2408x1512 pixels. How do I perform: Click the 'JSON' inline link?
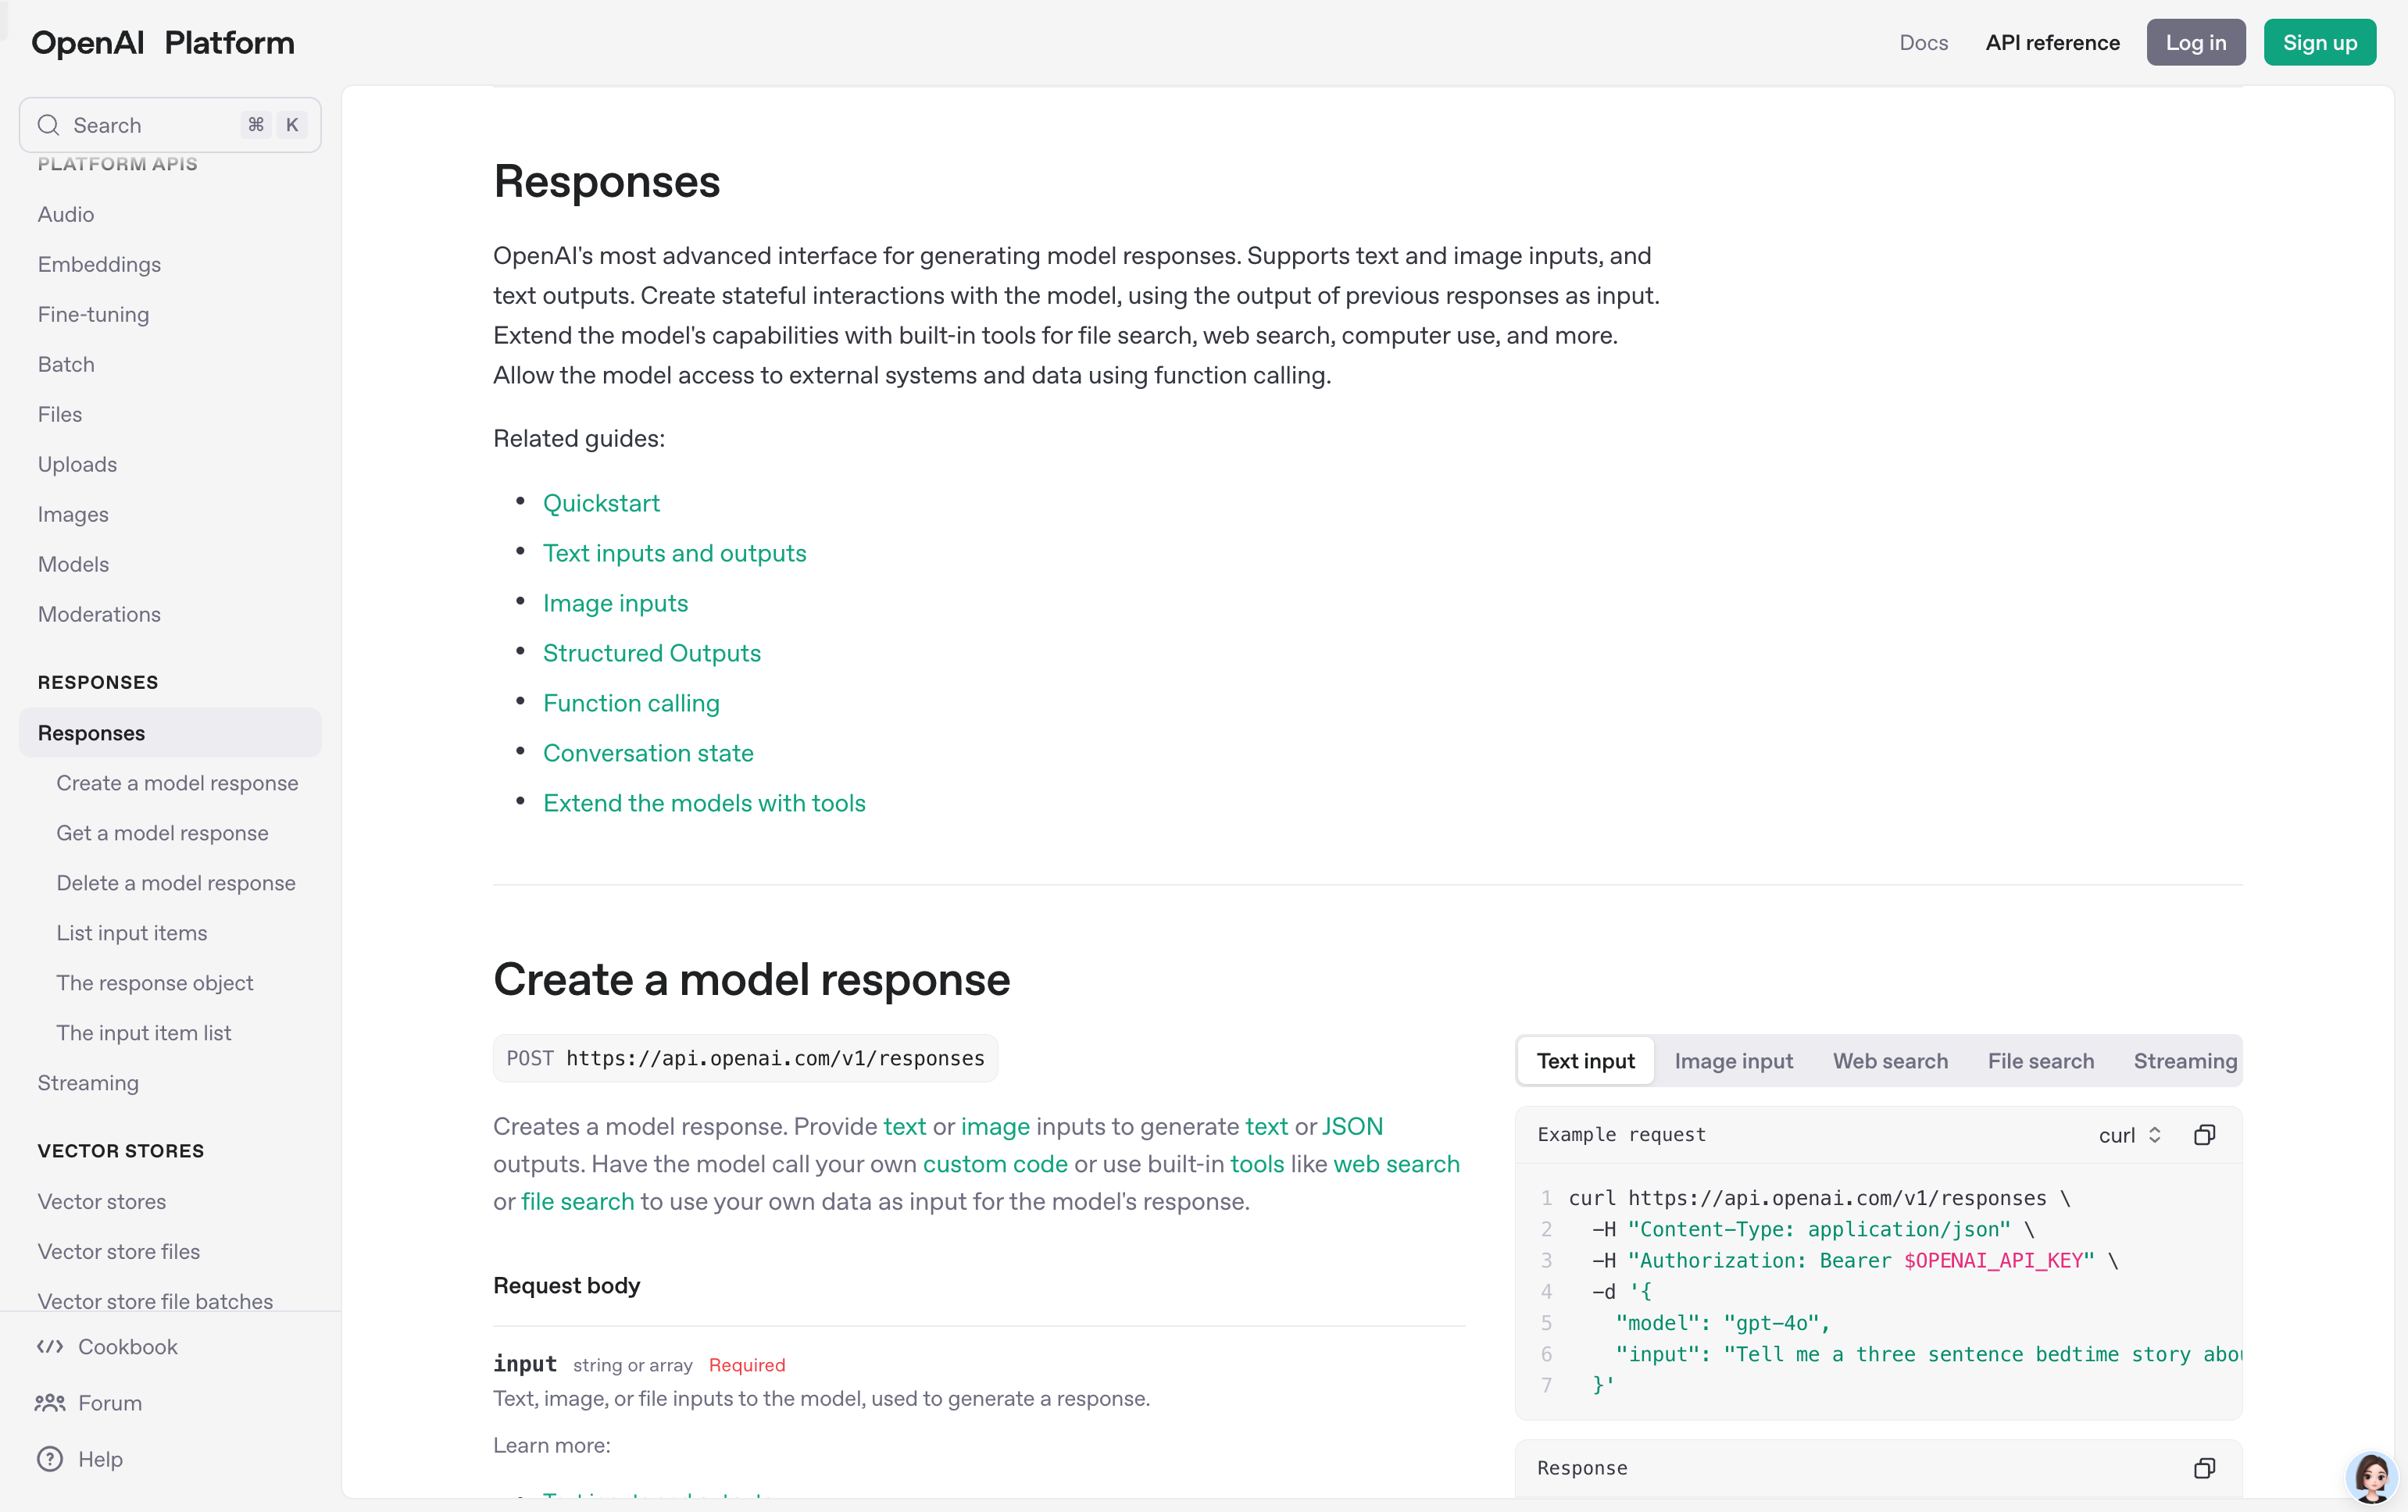coord(1352,1126)
